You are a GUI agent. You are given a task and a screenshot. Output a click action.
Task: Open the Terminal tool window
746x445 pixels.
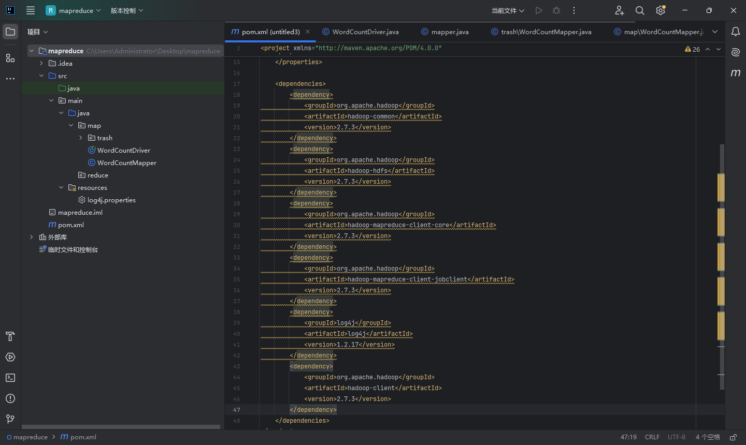(x=10, y=378)
